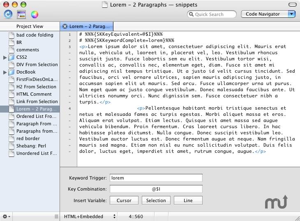The width and height of the screenshot is (300, 221).
Task: Click the CSS2 folder icon
Action: click(12, 57)
